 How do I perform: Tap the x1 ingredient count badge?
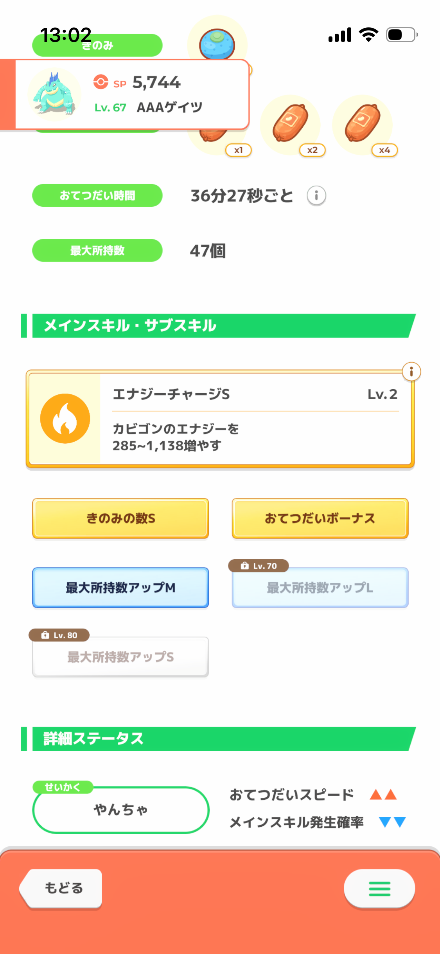tap(239, 150)
